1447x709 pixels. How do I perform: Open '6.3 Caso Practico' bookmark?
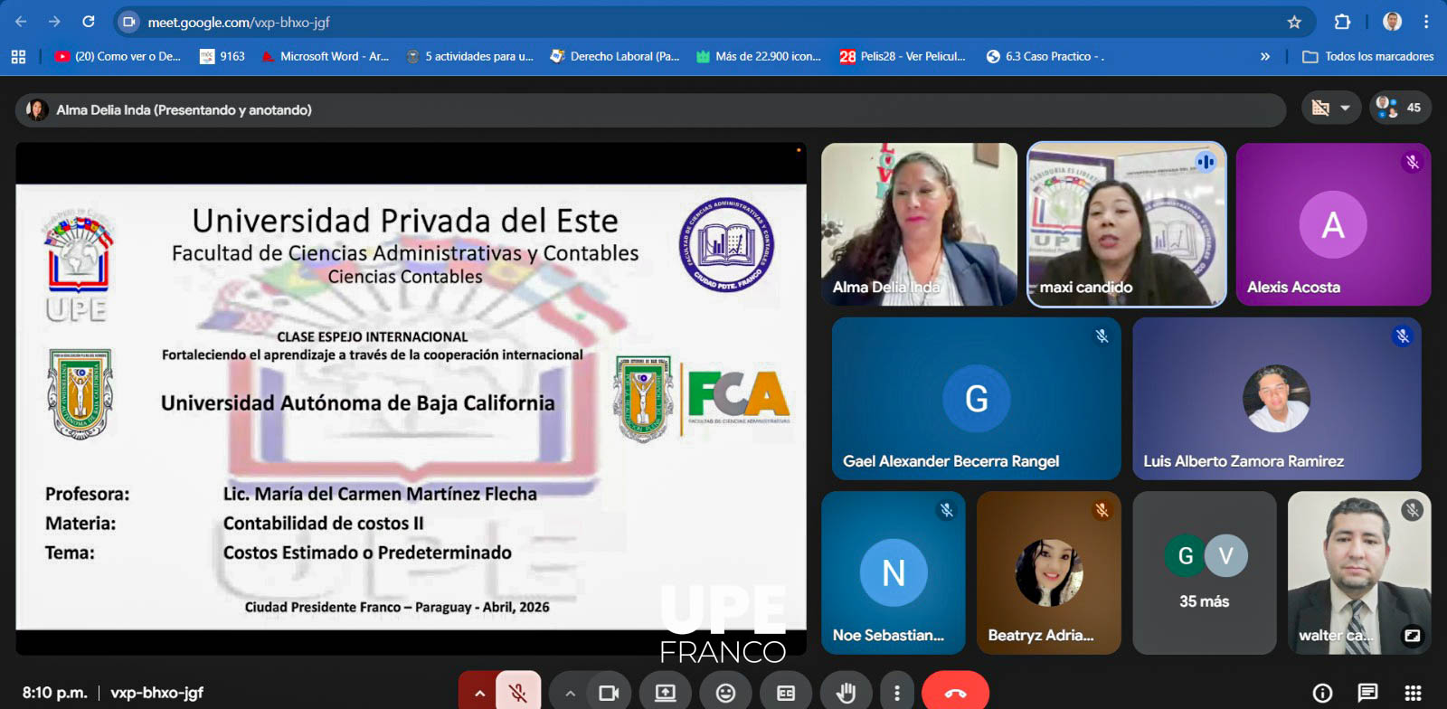click(x=1045, y=56)
